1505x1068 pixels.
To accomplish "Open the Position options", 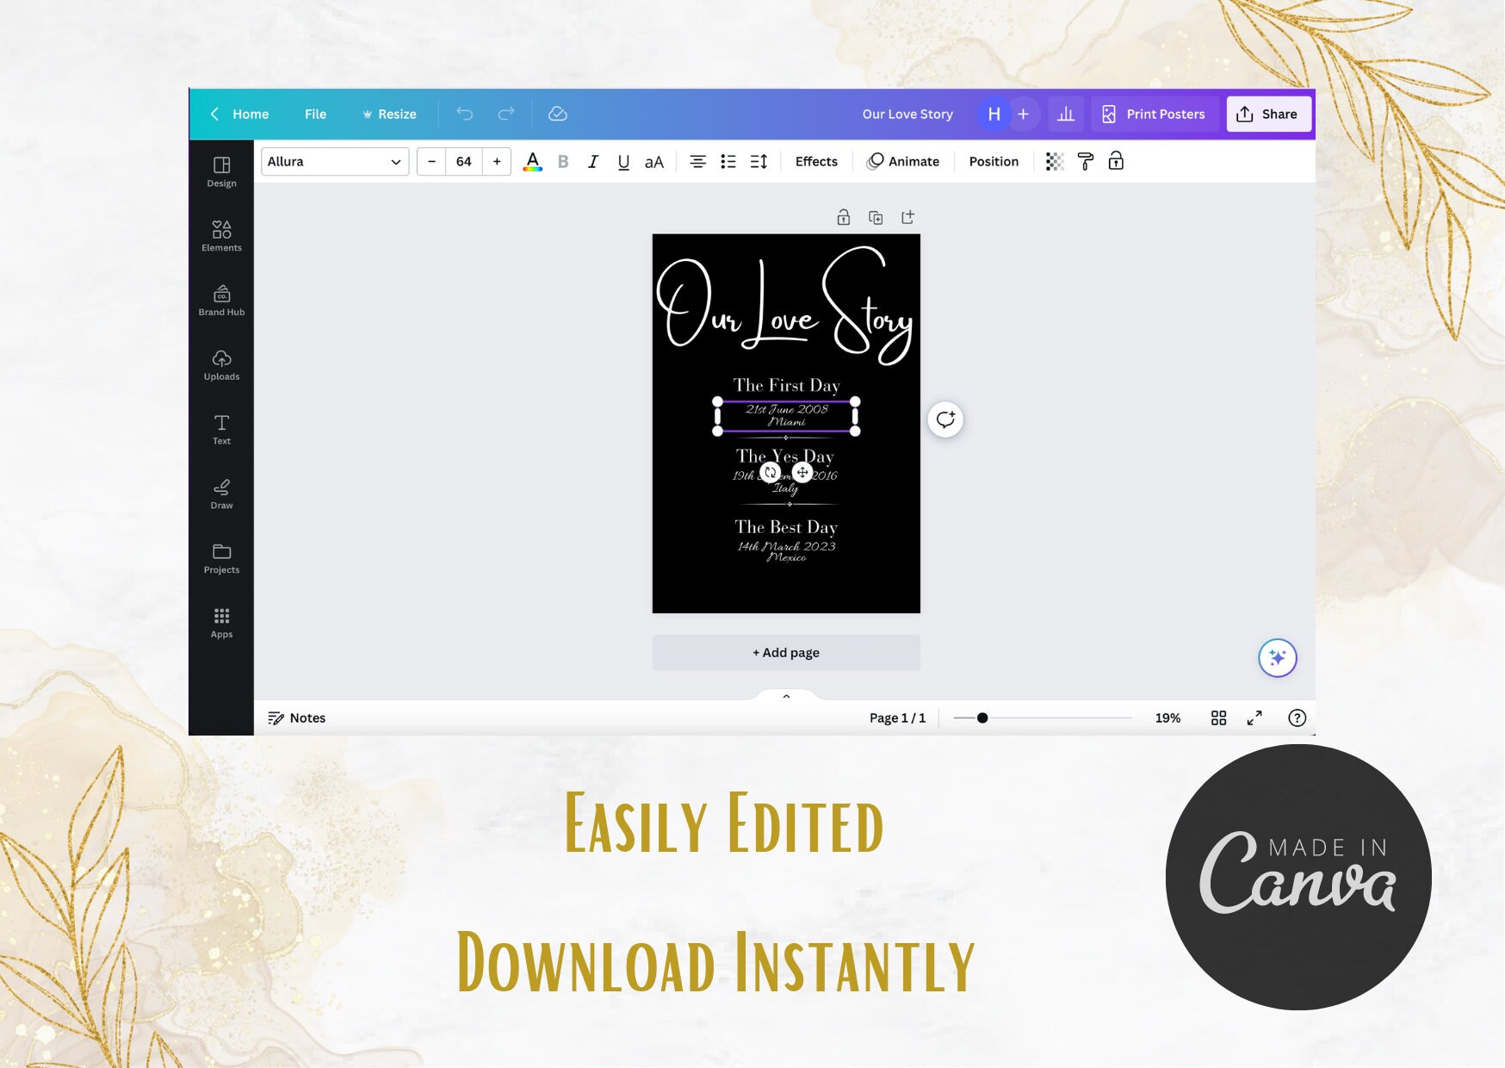I will pos(994,161).
